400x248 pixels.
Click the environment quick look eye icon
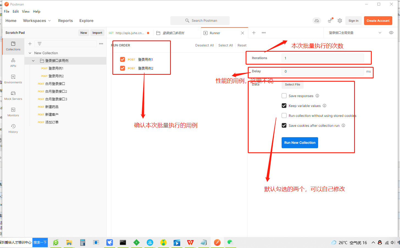pos(391,33)
